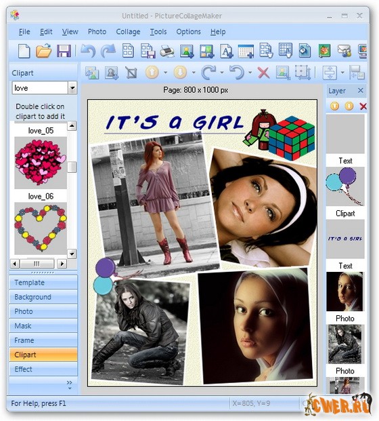Screen dimensions: 379x421
Task: Open a file with the folder icon
Action: pyautogui.click(x=44, y=51)
